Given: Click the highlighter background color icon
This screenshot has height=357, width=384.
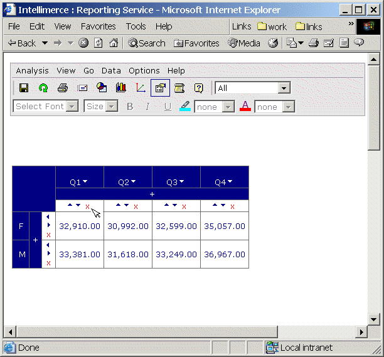Looking at the screenshot, I should click(185, 106).
